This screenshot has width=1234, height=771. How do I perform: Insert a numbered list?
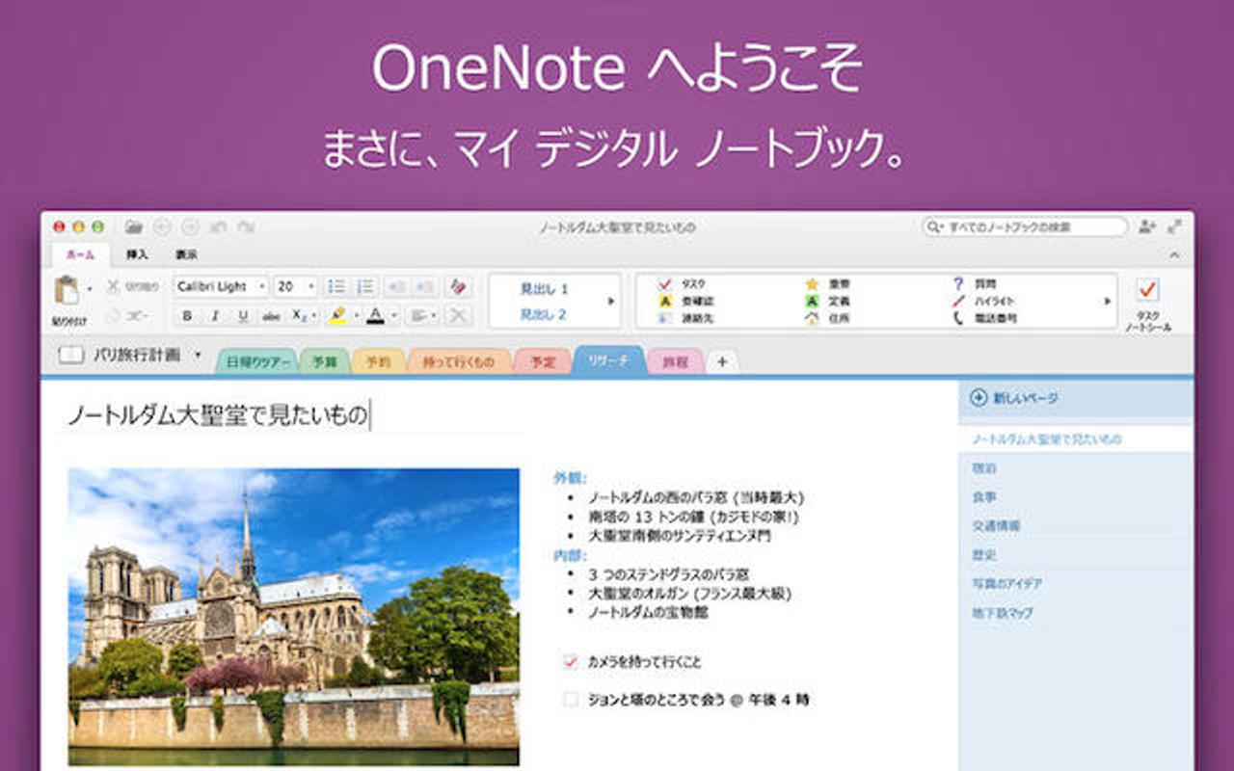point(365,286)
